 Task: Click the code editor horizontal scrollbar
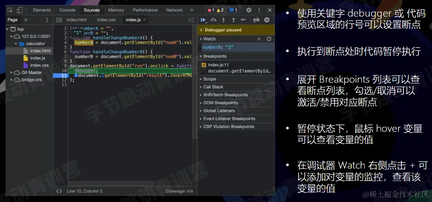pos(111,183)
